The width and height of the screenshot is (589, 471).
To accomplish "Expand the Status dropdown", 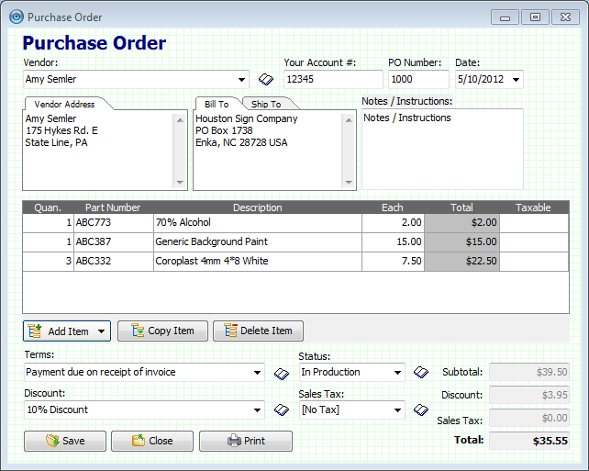I will pos(397,373).
